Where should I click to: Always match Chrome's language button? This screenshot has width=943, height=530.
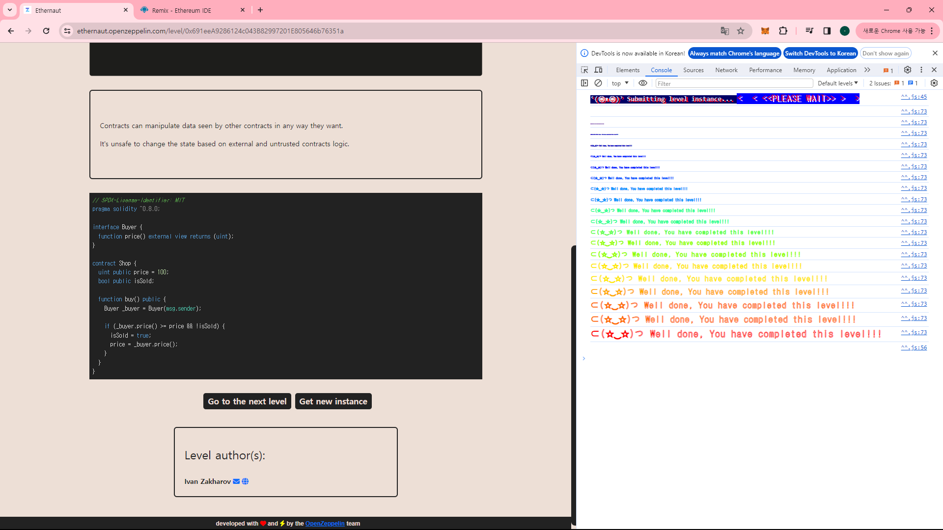click(x=734, y=53)
